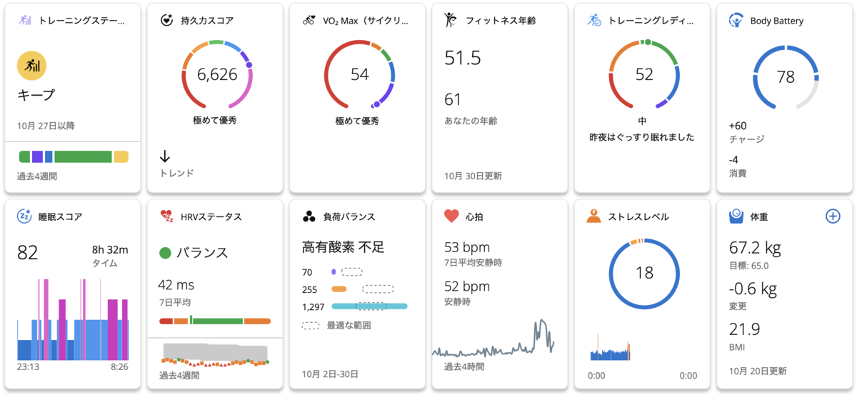Click the 42 ms HRV value
This screenshot has height=395, width=857.
click(x=176, y=284)
